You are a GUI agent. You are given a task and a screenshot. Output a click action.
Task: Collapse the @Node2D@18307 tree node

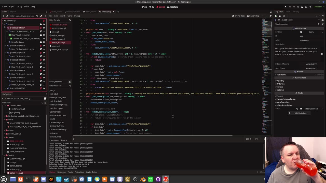coord(5,60)
